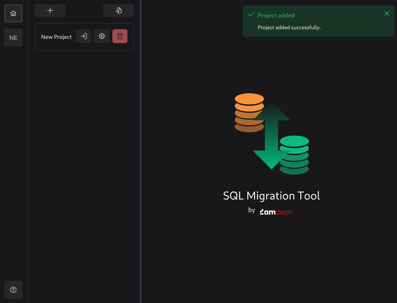Image resolution: width=397 pixels, height=303 pixels.
Task: Delete New Project with the trash icon
Action: (120, 36)
